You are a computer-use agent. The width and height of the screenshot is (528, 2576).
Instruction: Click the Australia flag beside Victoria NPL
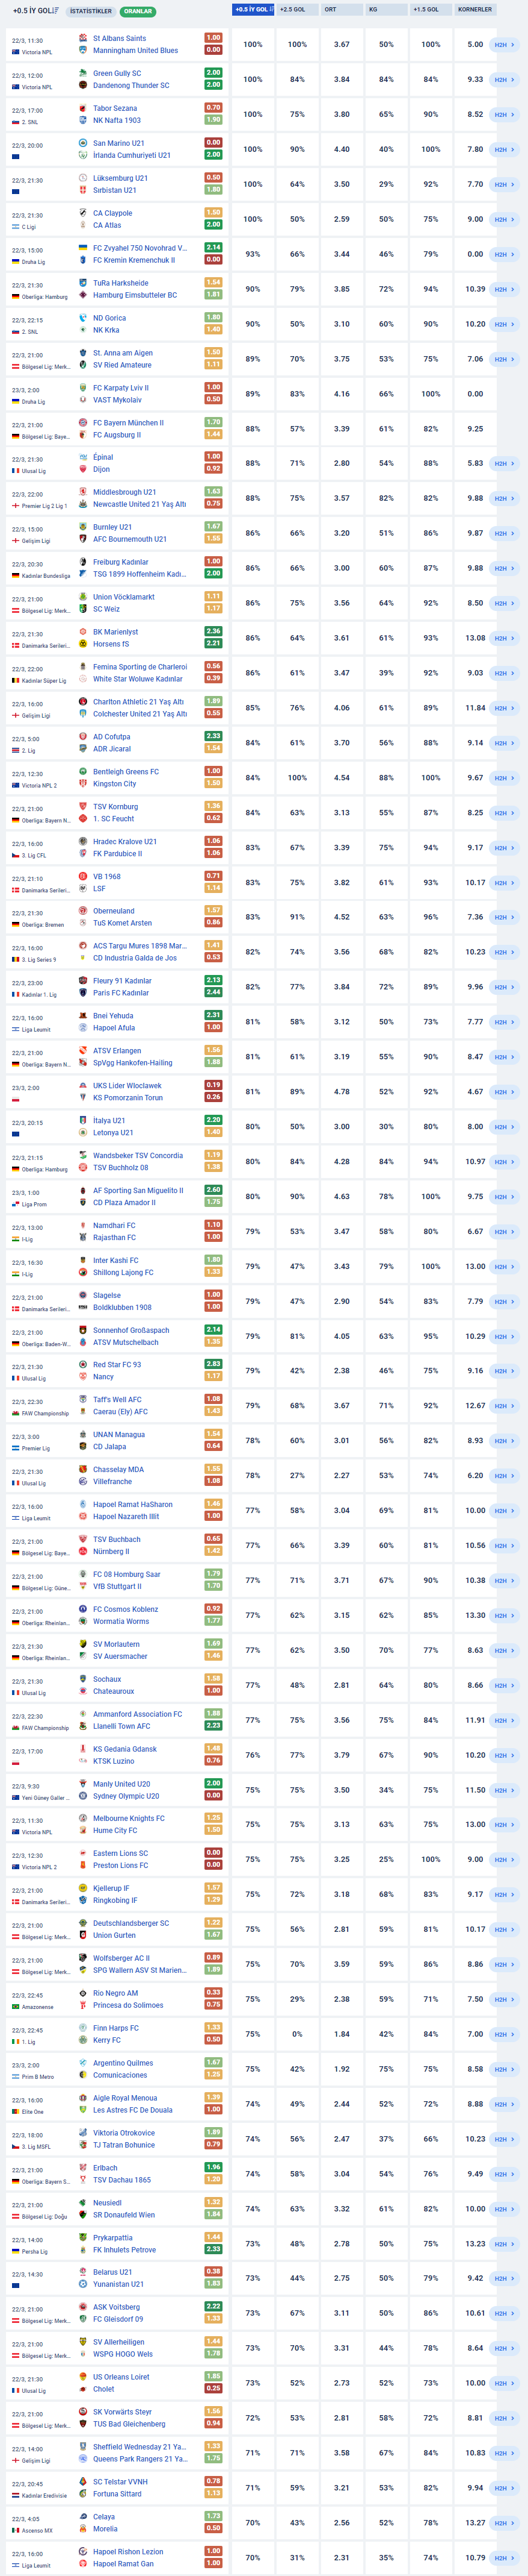click(15, 52)
